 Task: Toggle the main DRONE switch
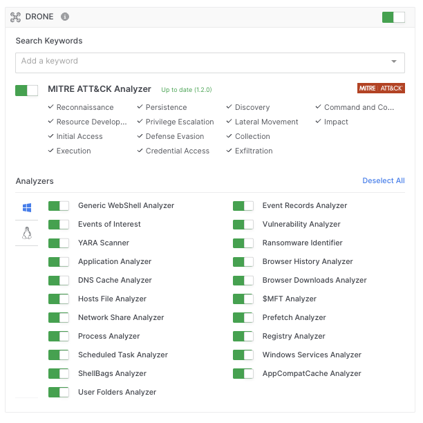(393, 17)
